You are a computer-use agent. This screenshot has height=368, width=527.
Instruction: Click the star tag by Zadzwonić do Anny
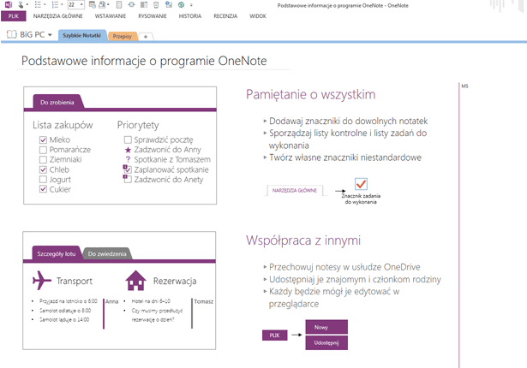[x=128, y=150]
